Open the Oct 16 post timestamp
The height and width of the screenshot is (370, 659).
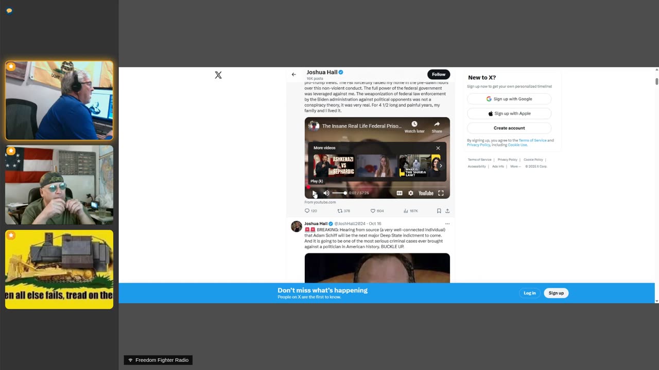coord(375,224)
